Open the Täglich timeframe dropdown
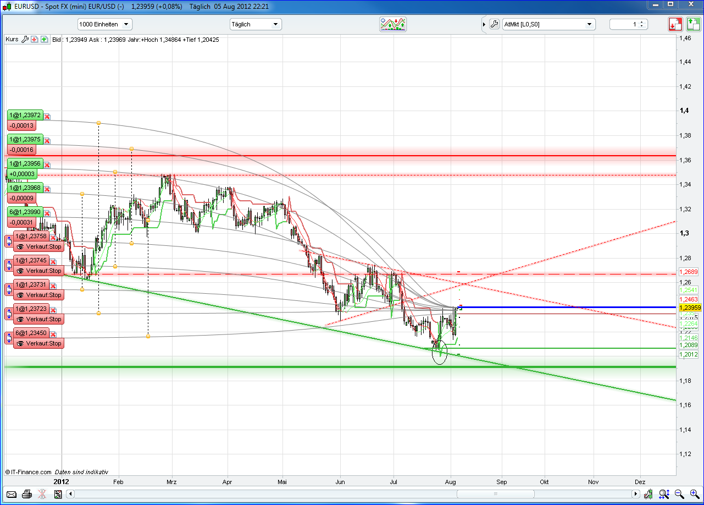 (255, 24)
